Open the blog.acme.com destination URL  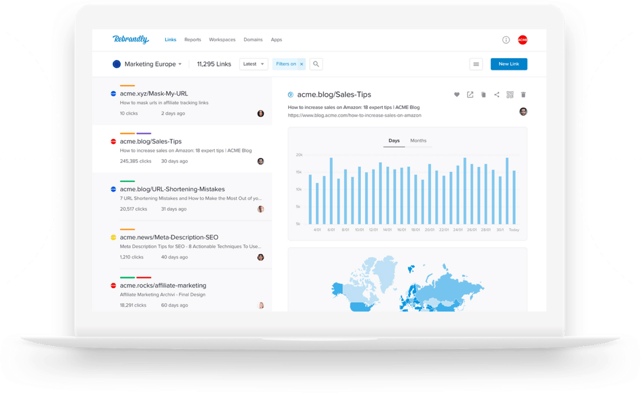(x=354, y=115)
